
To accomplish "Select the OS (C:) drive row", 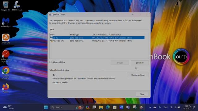I will point(97,38).
